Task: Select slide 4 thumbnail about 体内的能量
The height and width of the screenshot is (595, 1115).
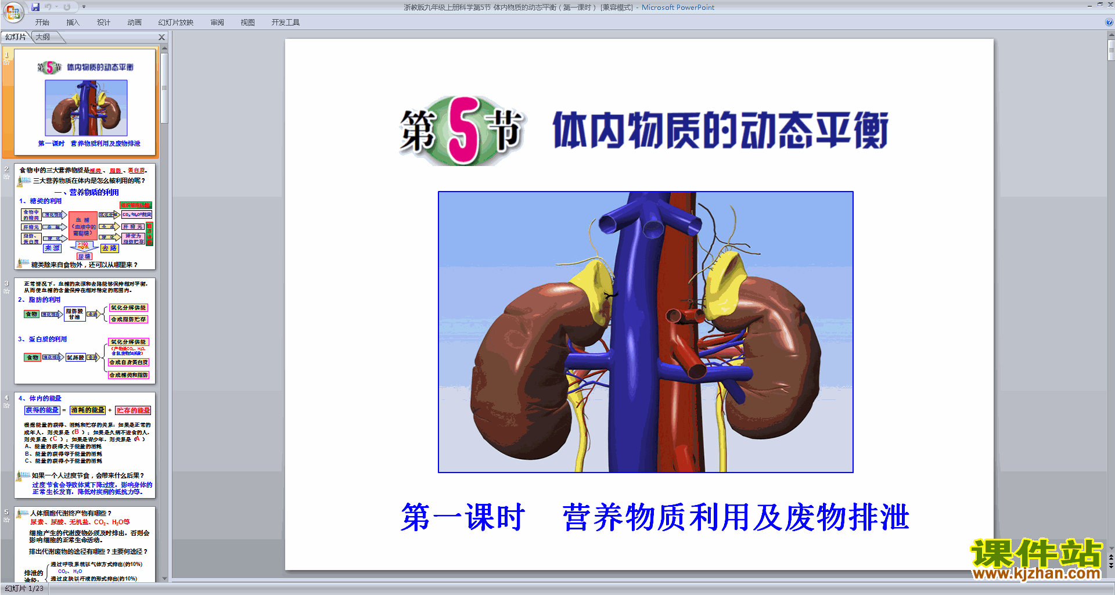Action: 85,445
